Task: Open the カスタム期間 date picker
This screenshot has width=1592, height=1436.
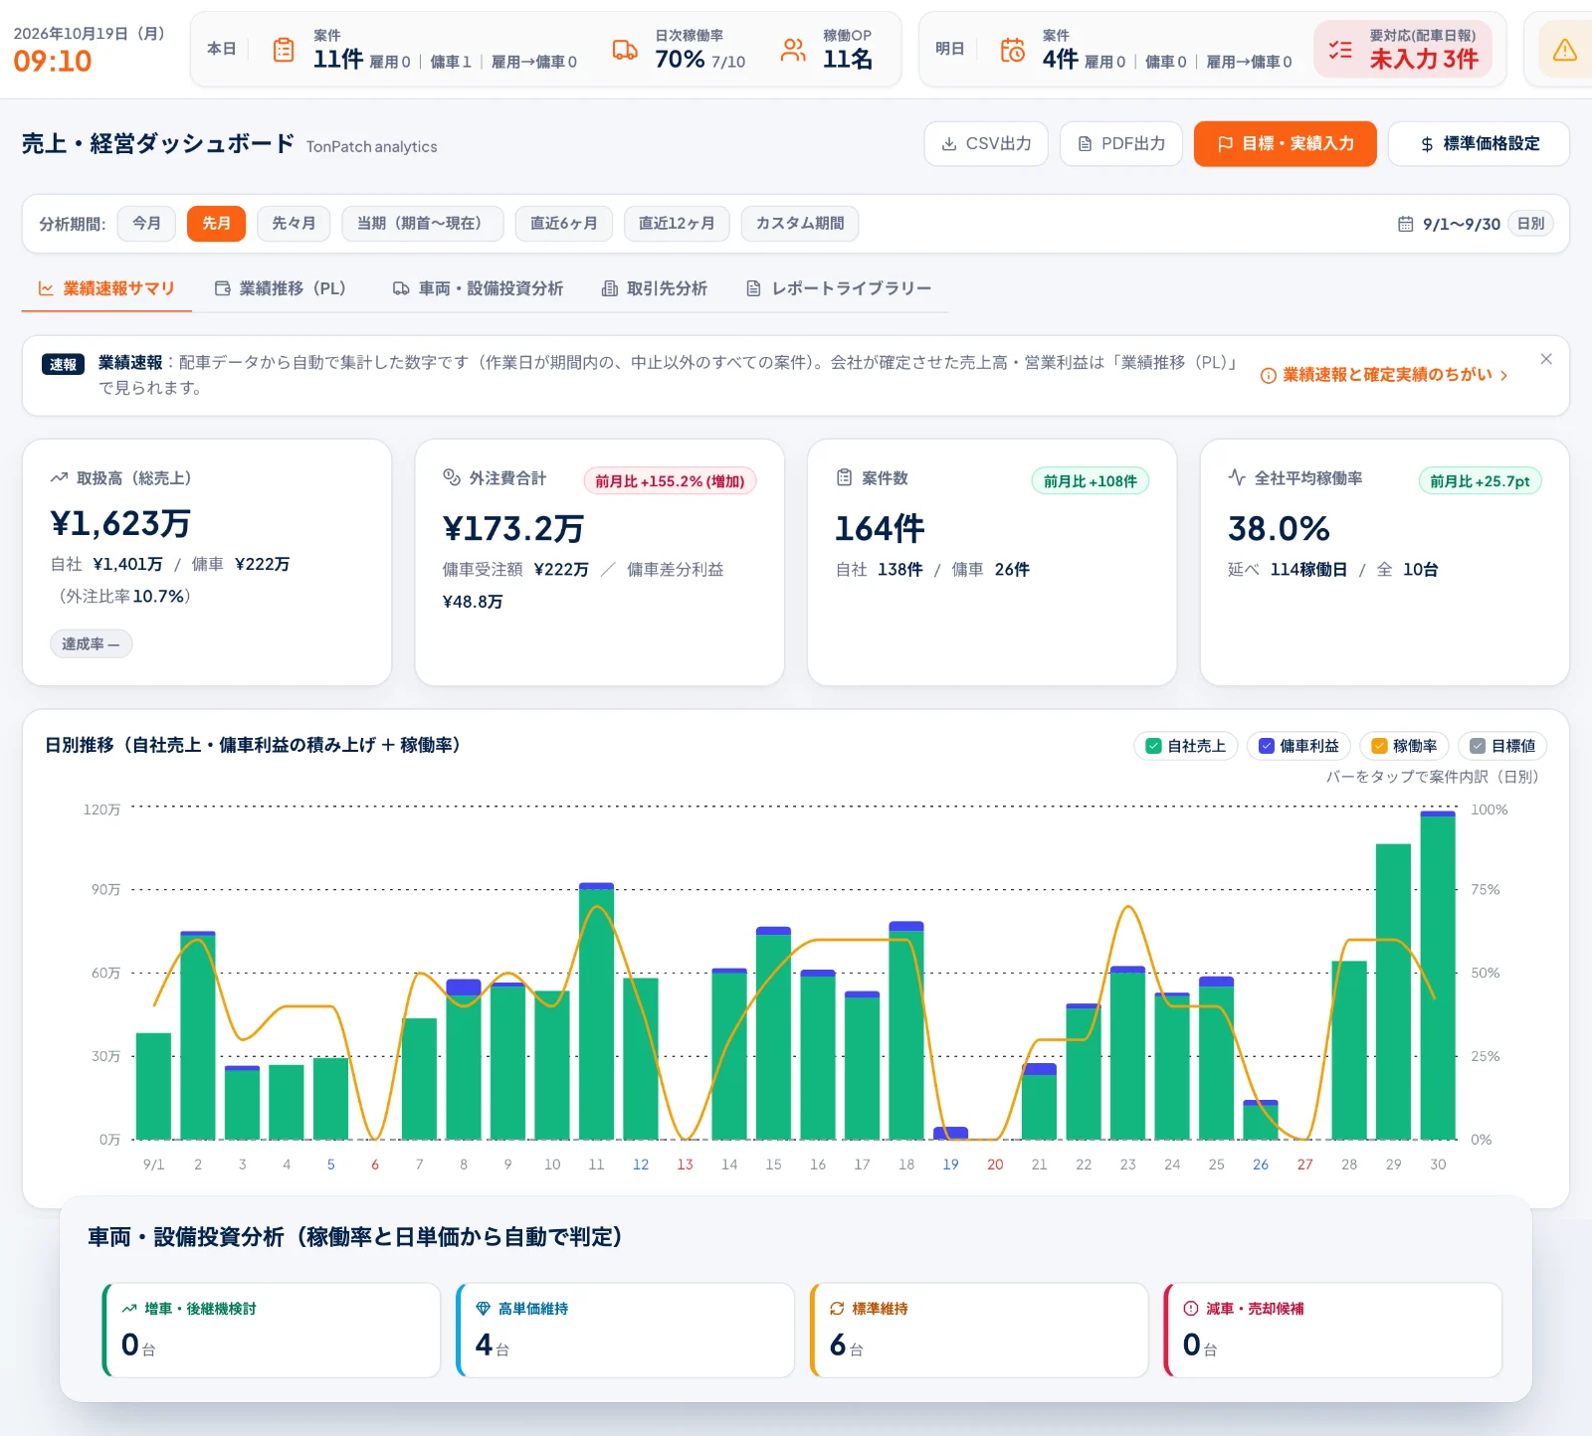Action: point(800,224)
